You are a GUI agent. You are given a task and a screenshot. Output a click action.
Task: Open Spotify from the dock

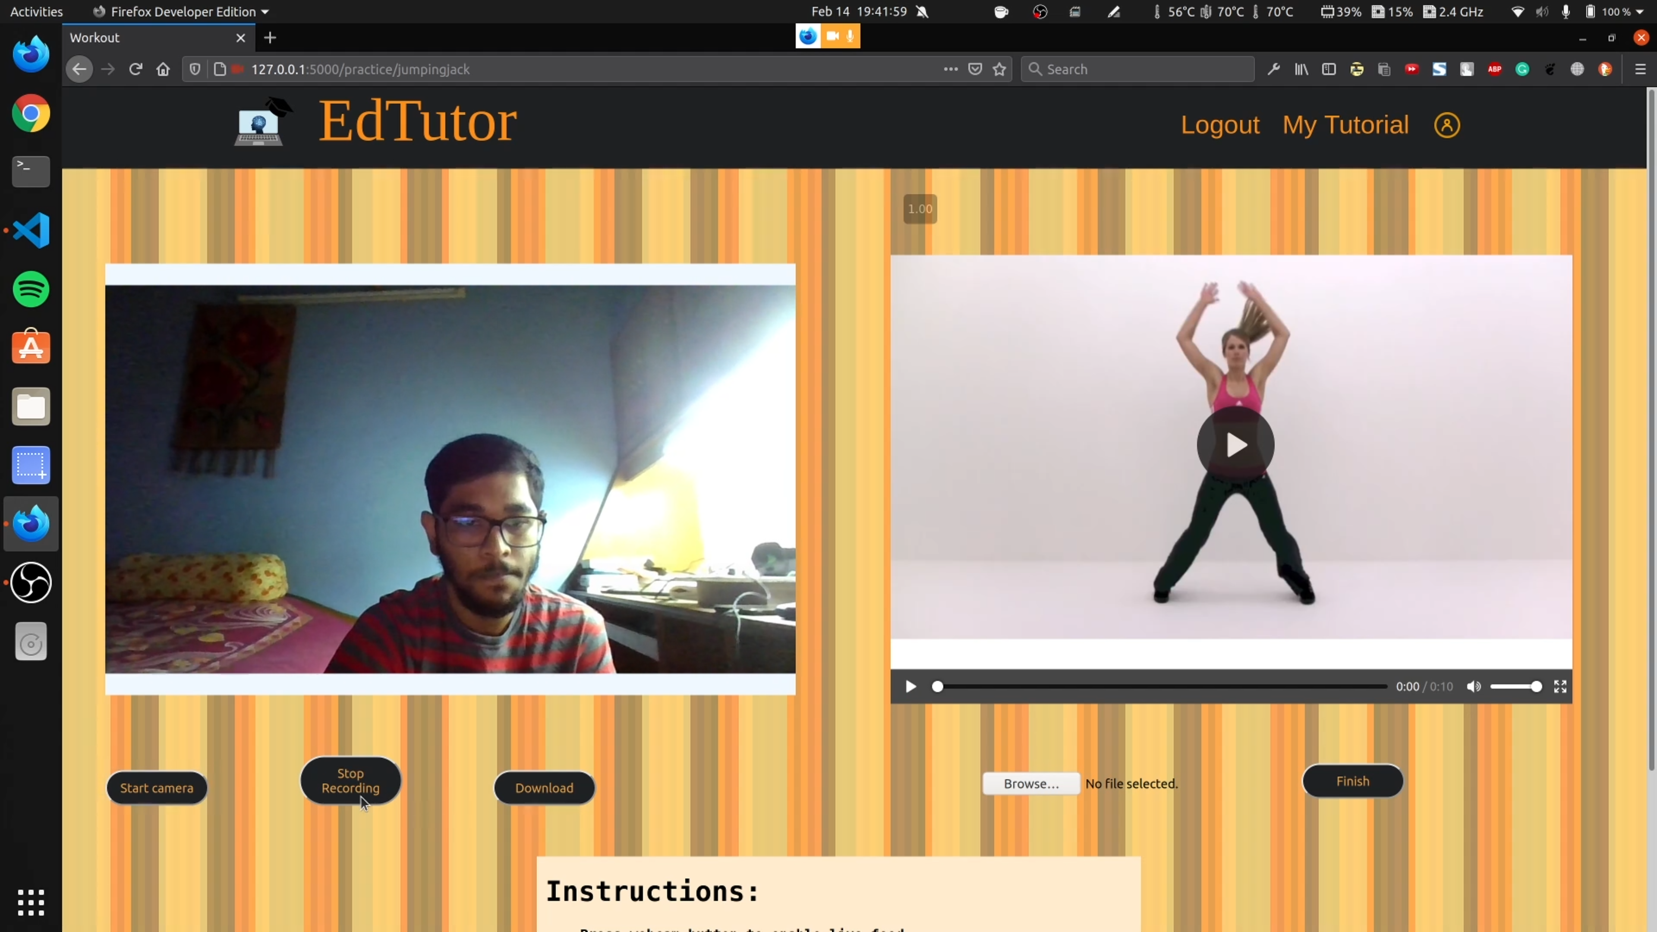pos(31,290)
